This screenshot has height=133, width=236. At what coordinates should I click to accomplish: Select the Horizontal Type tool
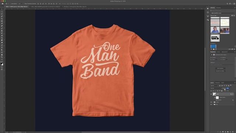click(x=2, y=48)
